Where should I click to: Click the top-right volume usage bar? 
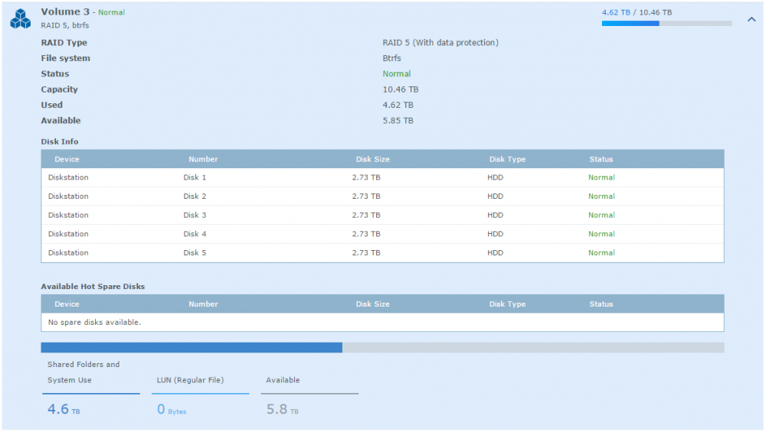click(666, 24)
